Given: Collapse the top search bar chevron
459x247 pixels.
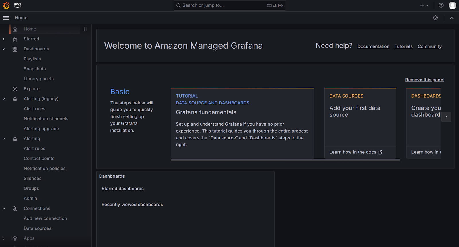Looking at the screenshot, I should coord(452,18).
